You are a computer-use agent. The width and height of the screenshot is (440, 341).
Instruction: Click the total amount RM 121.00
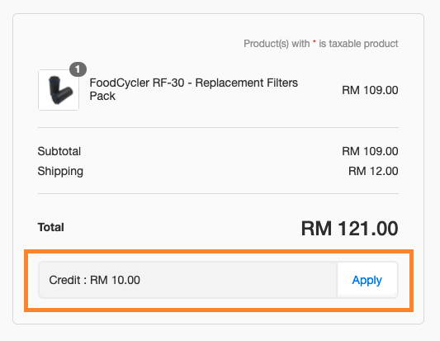coord(350,228)
